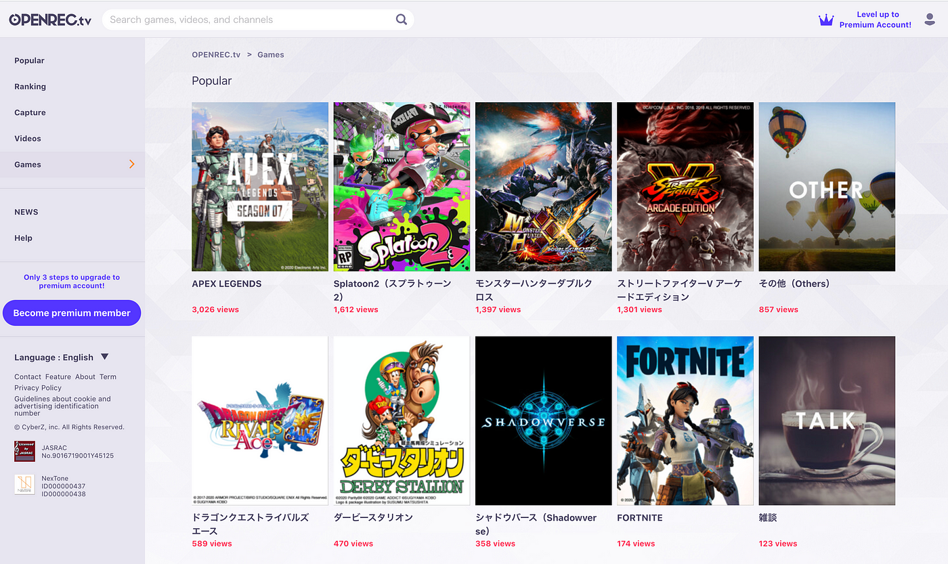Open the Derby Stallion thumbnail
Screen dimensions: 948x564
point(402,420)
